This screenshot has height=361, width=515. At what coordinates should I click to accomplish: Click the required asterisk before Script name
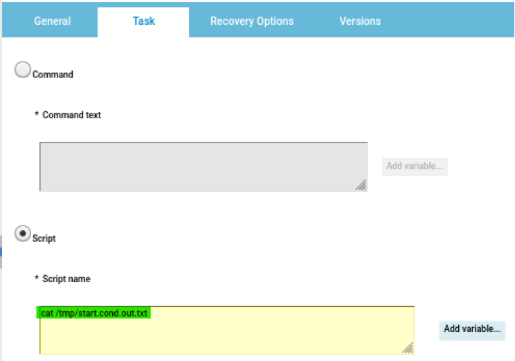click(37, 278)
